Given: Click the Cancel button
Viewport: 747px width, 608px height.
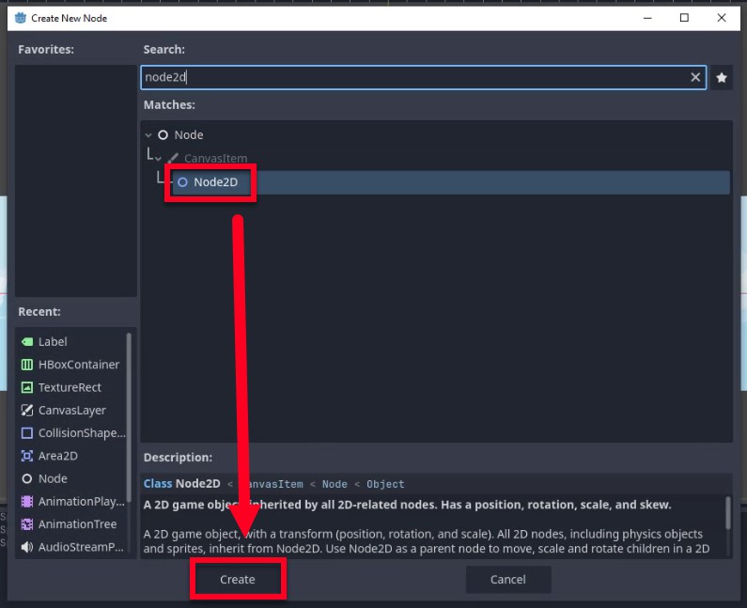Looking at the screenshot, I should pos(507,580).
